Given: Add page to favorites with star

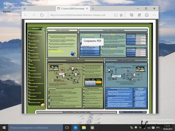Looking at the screenshot, I should point(121,15).
